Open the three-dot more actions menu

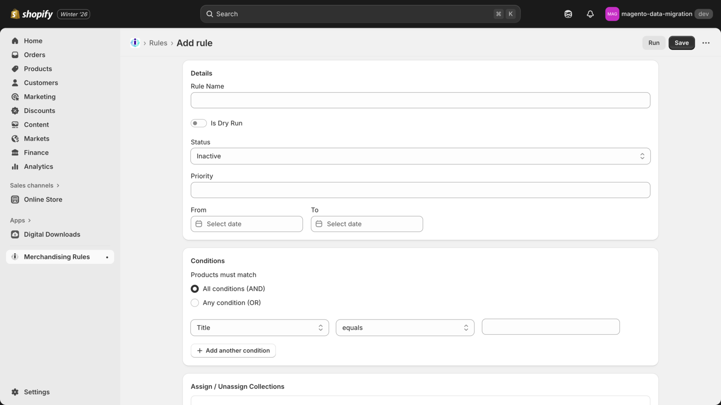(x=706, y=43)
